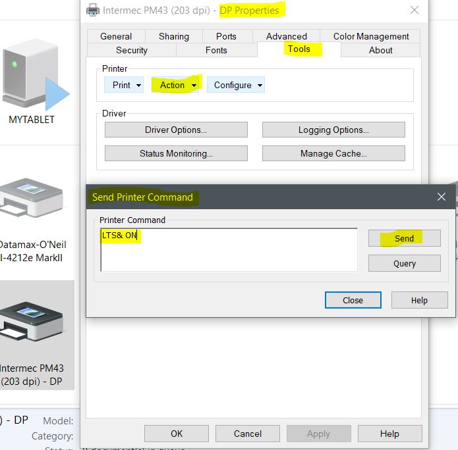Click the Apply button in DP Properties
Screen dimensions: 458x450
(319, 434)
